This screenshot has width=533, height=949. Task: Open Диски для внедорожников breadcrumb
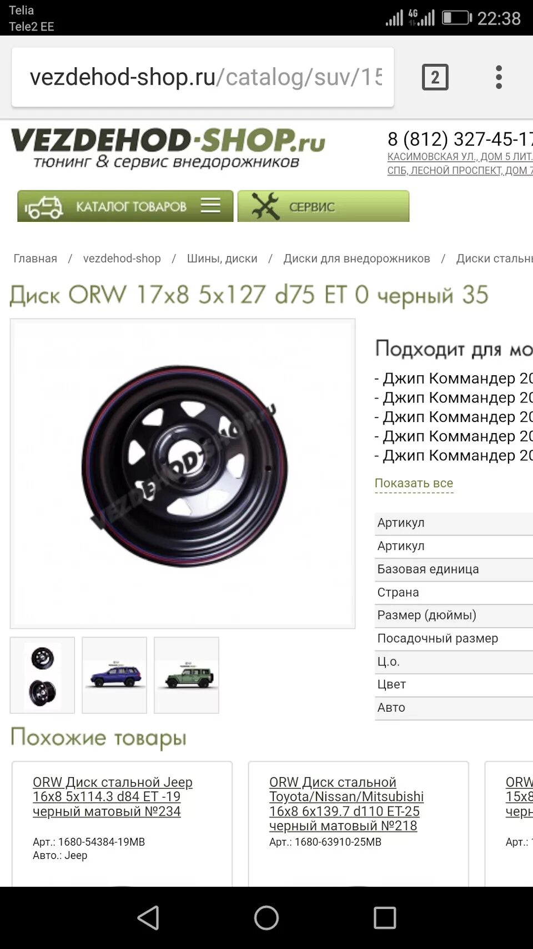coord(356,259)
